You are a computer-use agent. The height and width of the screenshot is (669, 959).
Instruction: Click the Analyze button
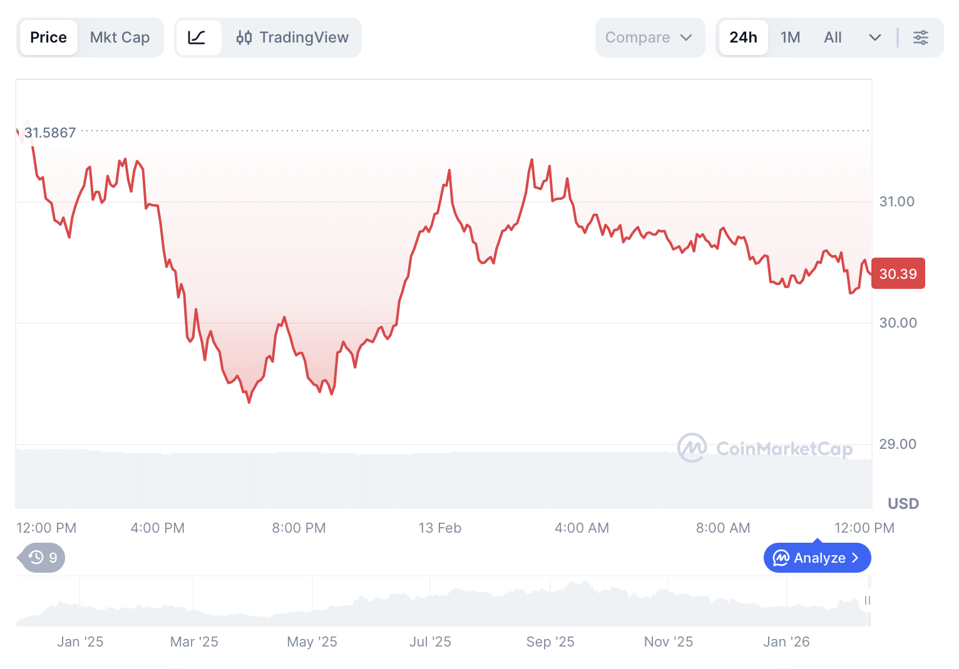(817, 558)
